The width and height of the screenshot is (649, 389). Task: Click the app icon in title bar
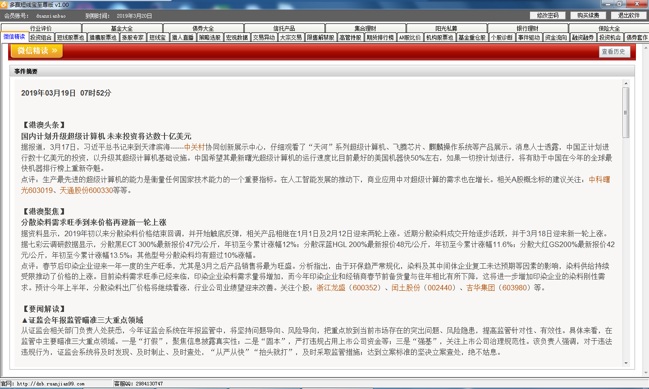click(x=4, y=5)
